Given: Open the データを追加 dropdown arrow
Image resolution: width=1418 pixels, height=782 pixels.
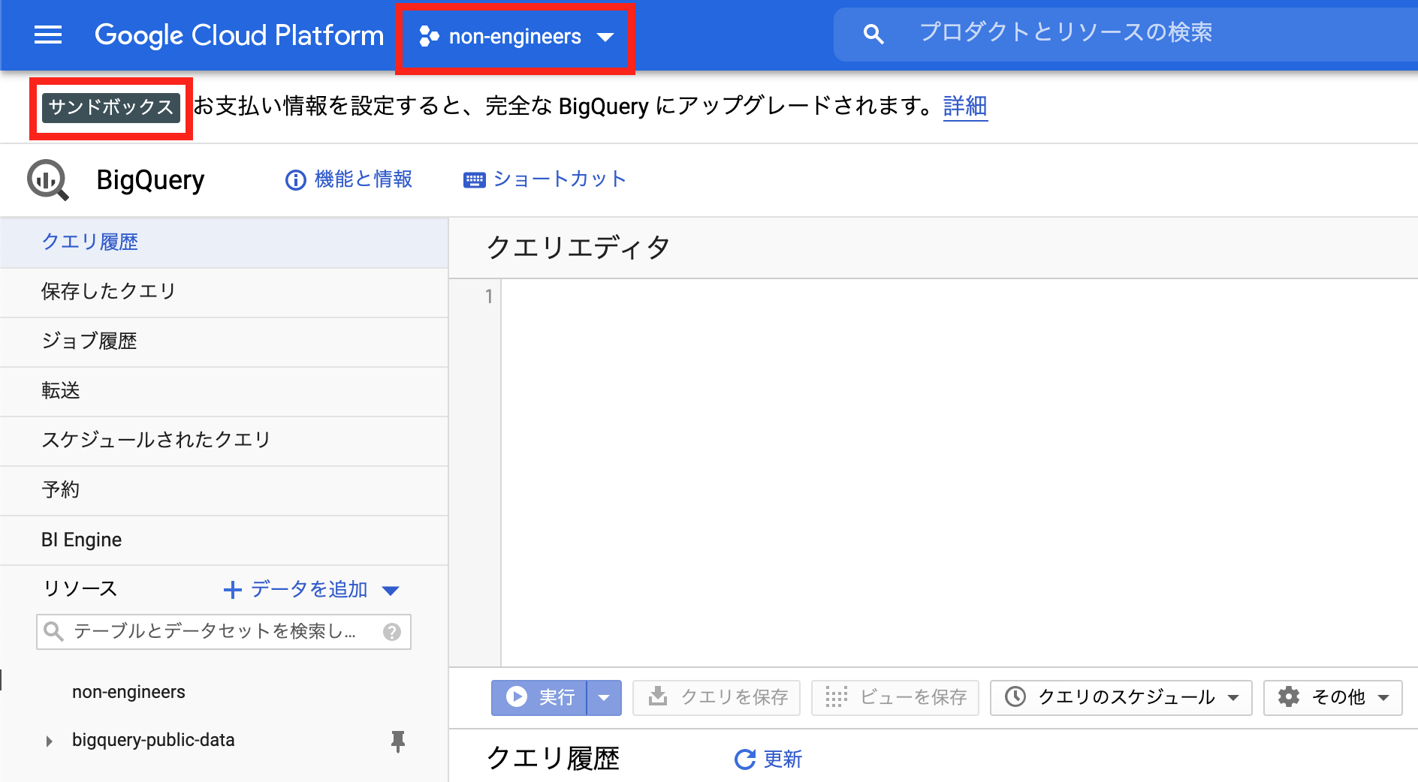Looking at the screenshot, I should [391, 591].
